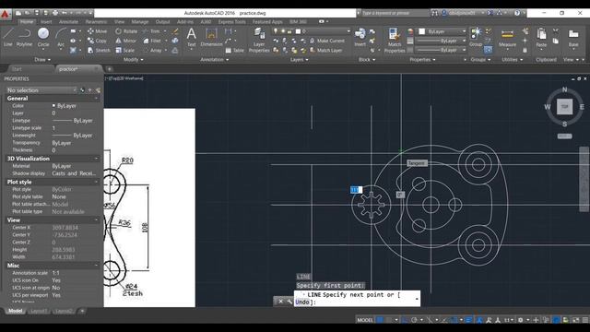Viewport: 590px width, 332px height.
Task: Expand the Layers panel dropdown
Action: tap(299, 59)
